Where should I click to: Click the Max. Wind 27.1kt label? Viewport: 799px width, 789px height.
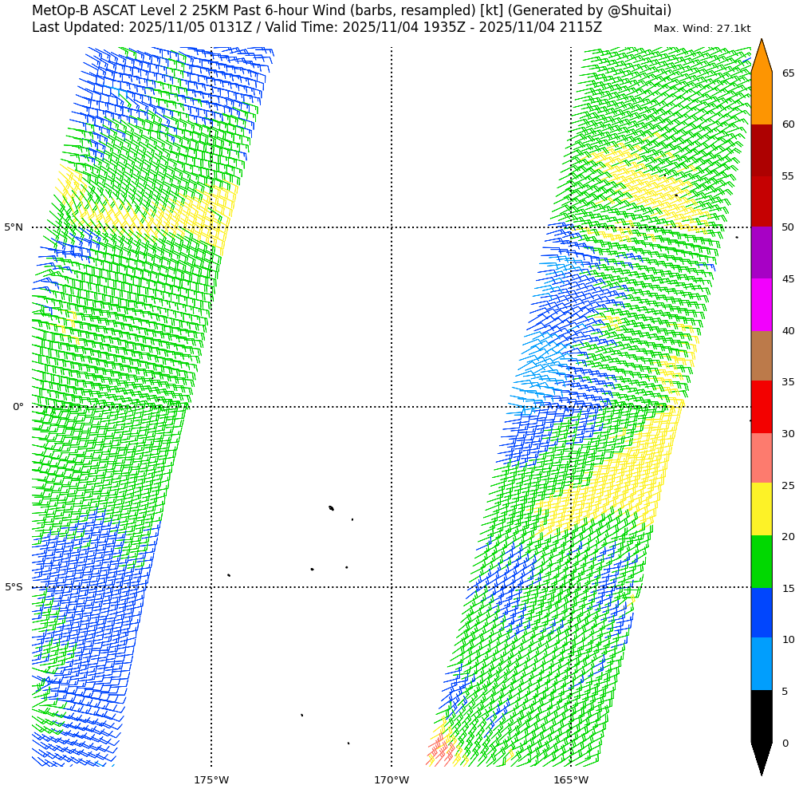tap(702, 29)
